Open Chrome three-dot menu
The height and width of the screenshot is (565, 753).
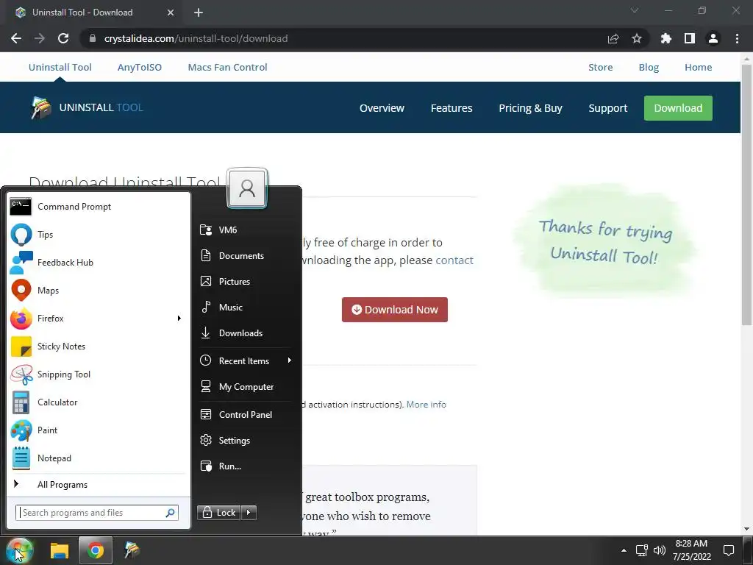point(737,38)
